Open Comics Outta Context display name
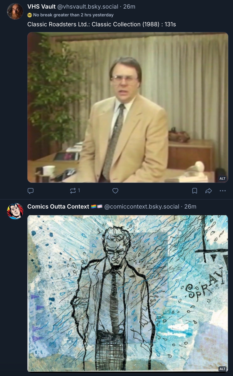Viewport: 233px width, 376px height. point(58,206)
